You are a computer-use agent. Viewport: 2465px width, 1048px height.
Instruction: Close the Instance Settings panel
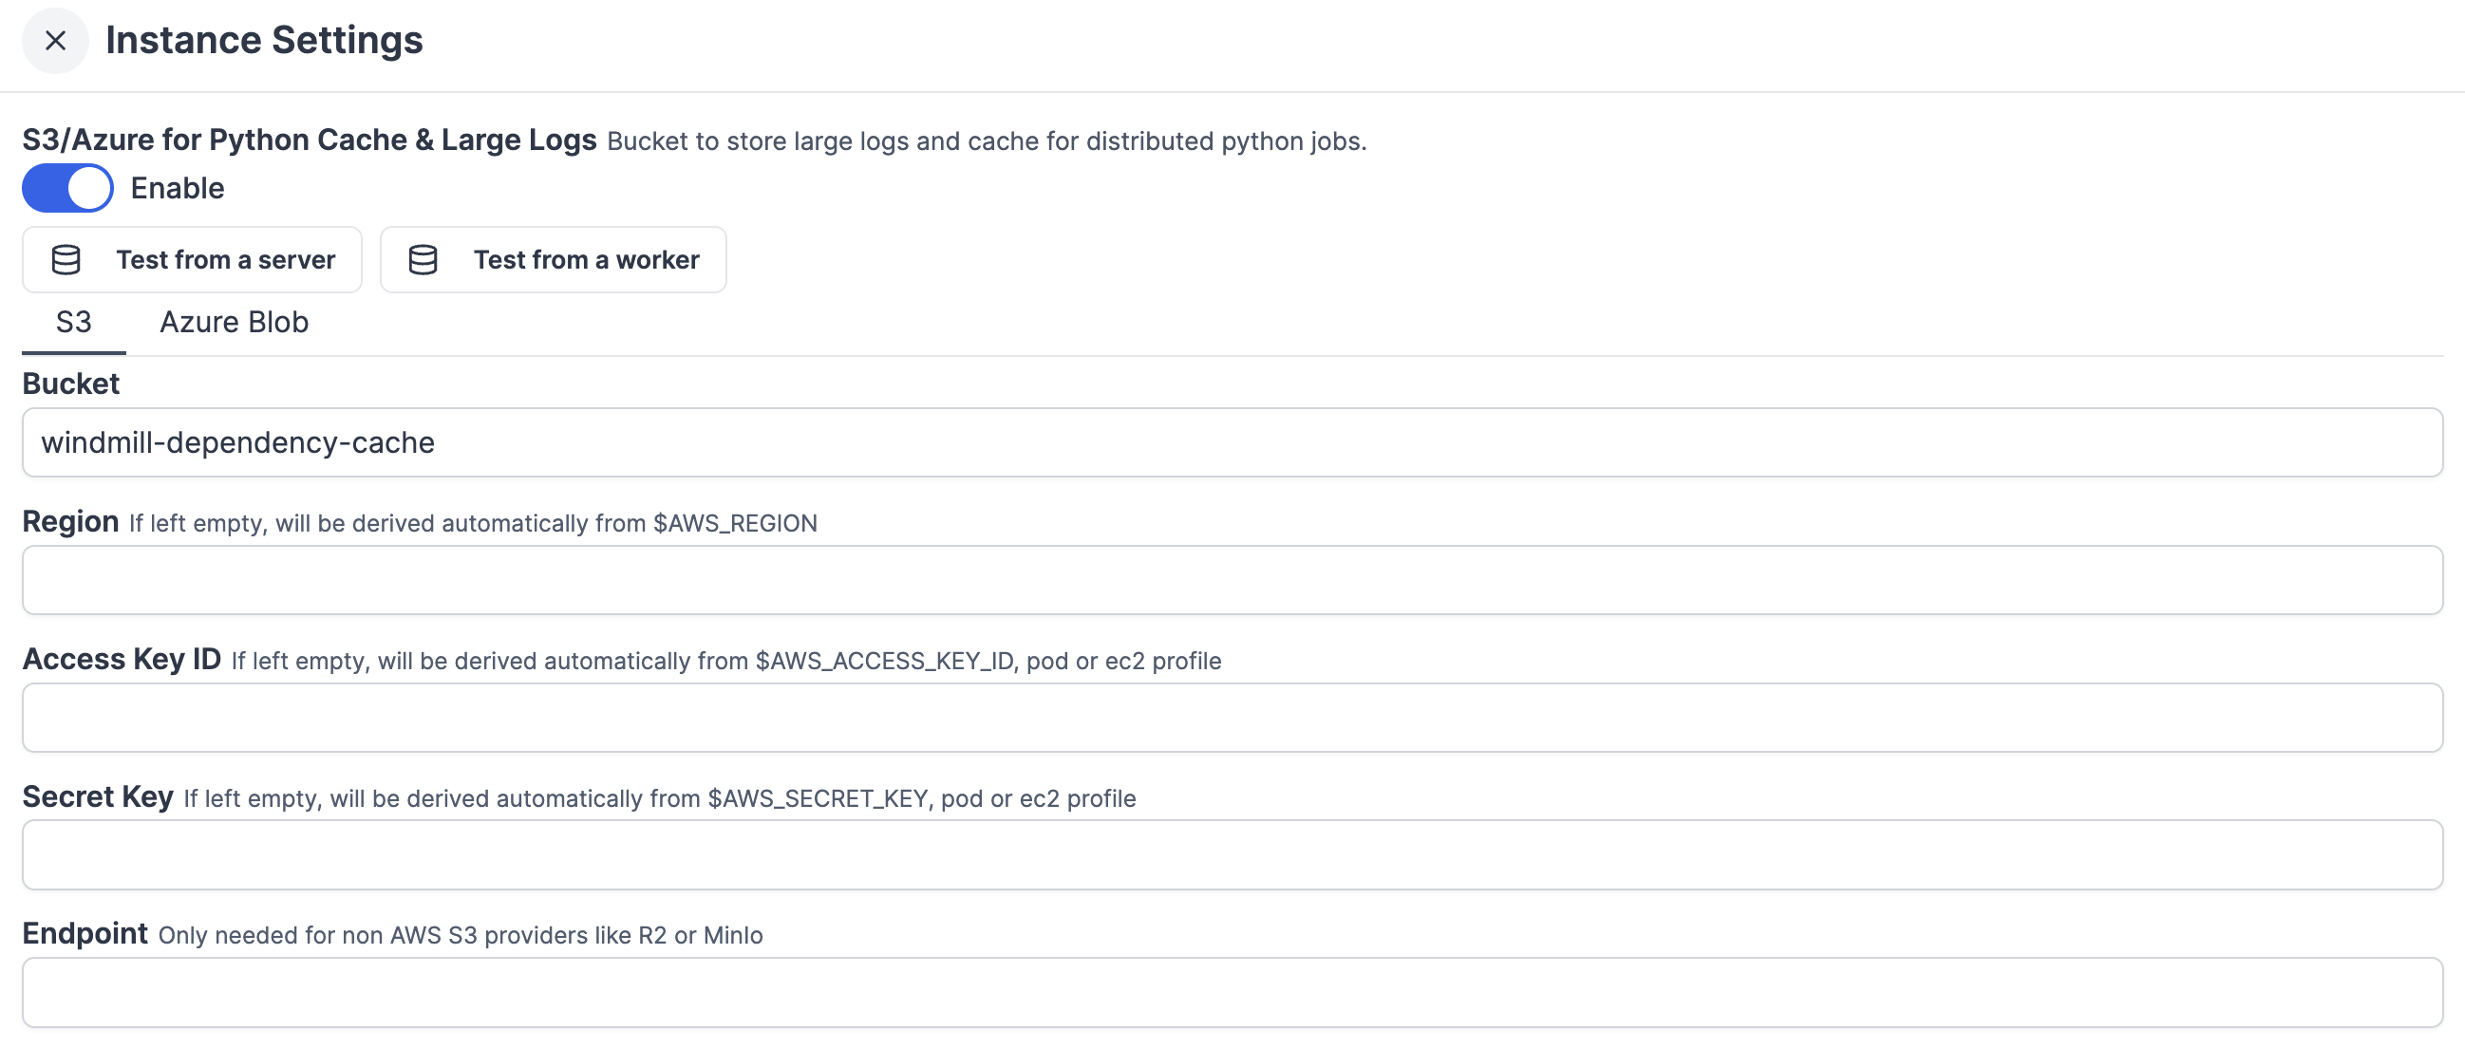[x=55, y=40]
